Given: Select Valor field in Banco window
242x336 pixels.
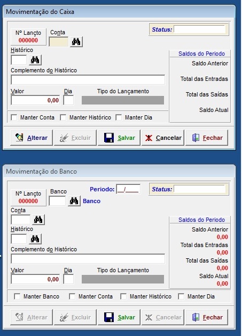Looking at the screenshot, I should [35, 279].
